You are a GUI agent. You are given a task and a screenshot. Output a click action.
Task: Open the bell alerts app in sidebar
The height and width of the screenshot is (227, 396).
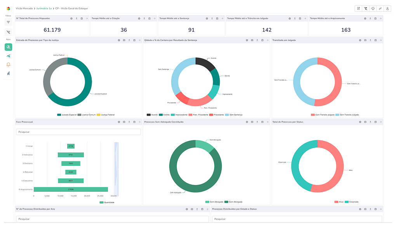(x=8, y=64)
